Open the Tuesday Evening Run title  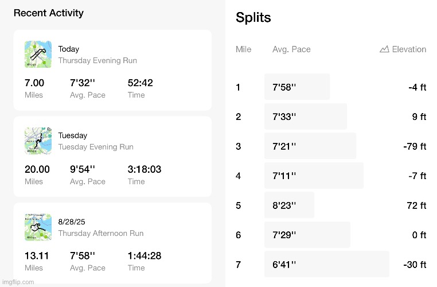96,147
